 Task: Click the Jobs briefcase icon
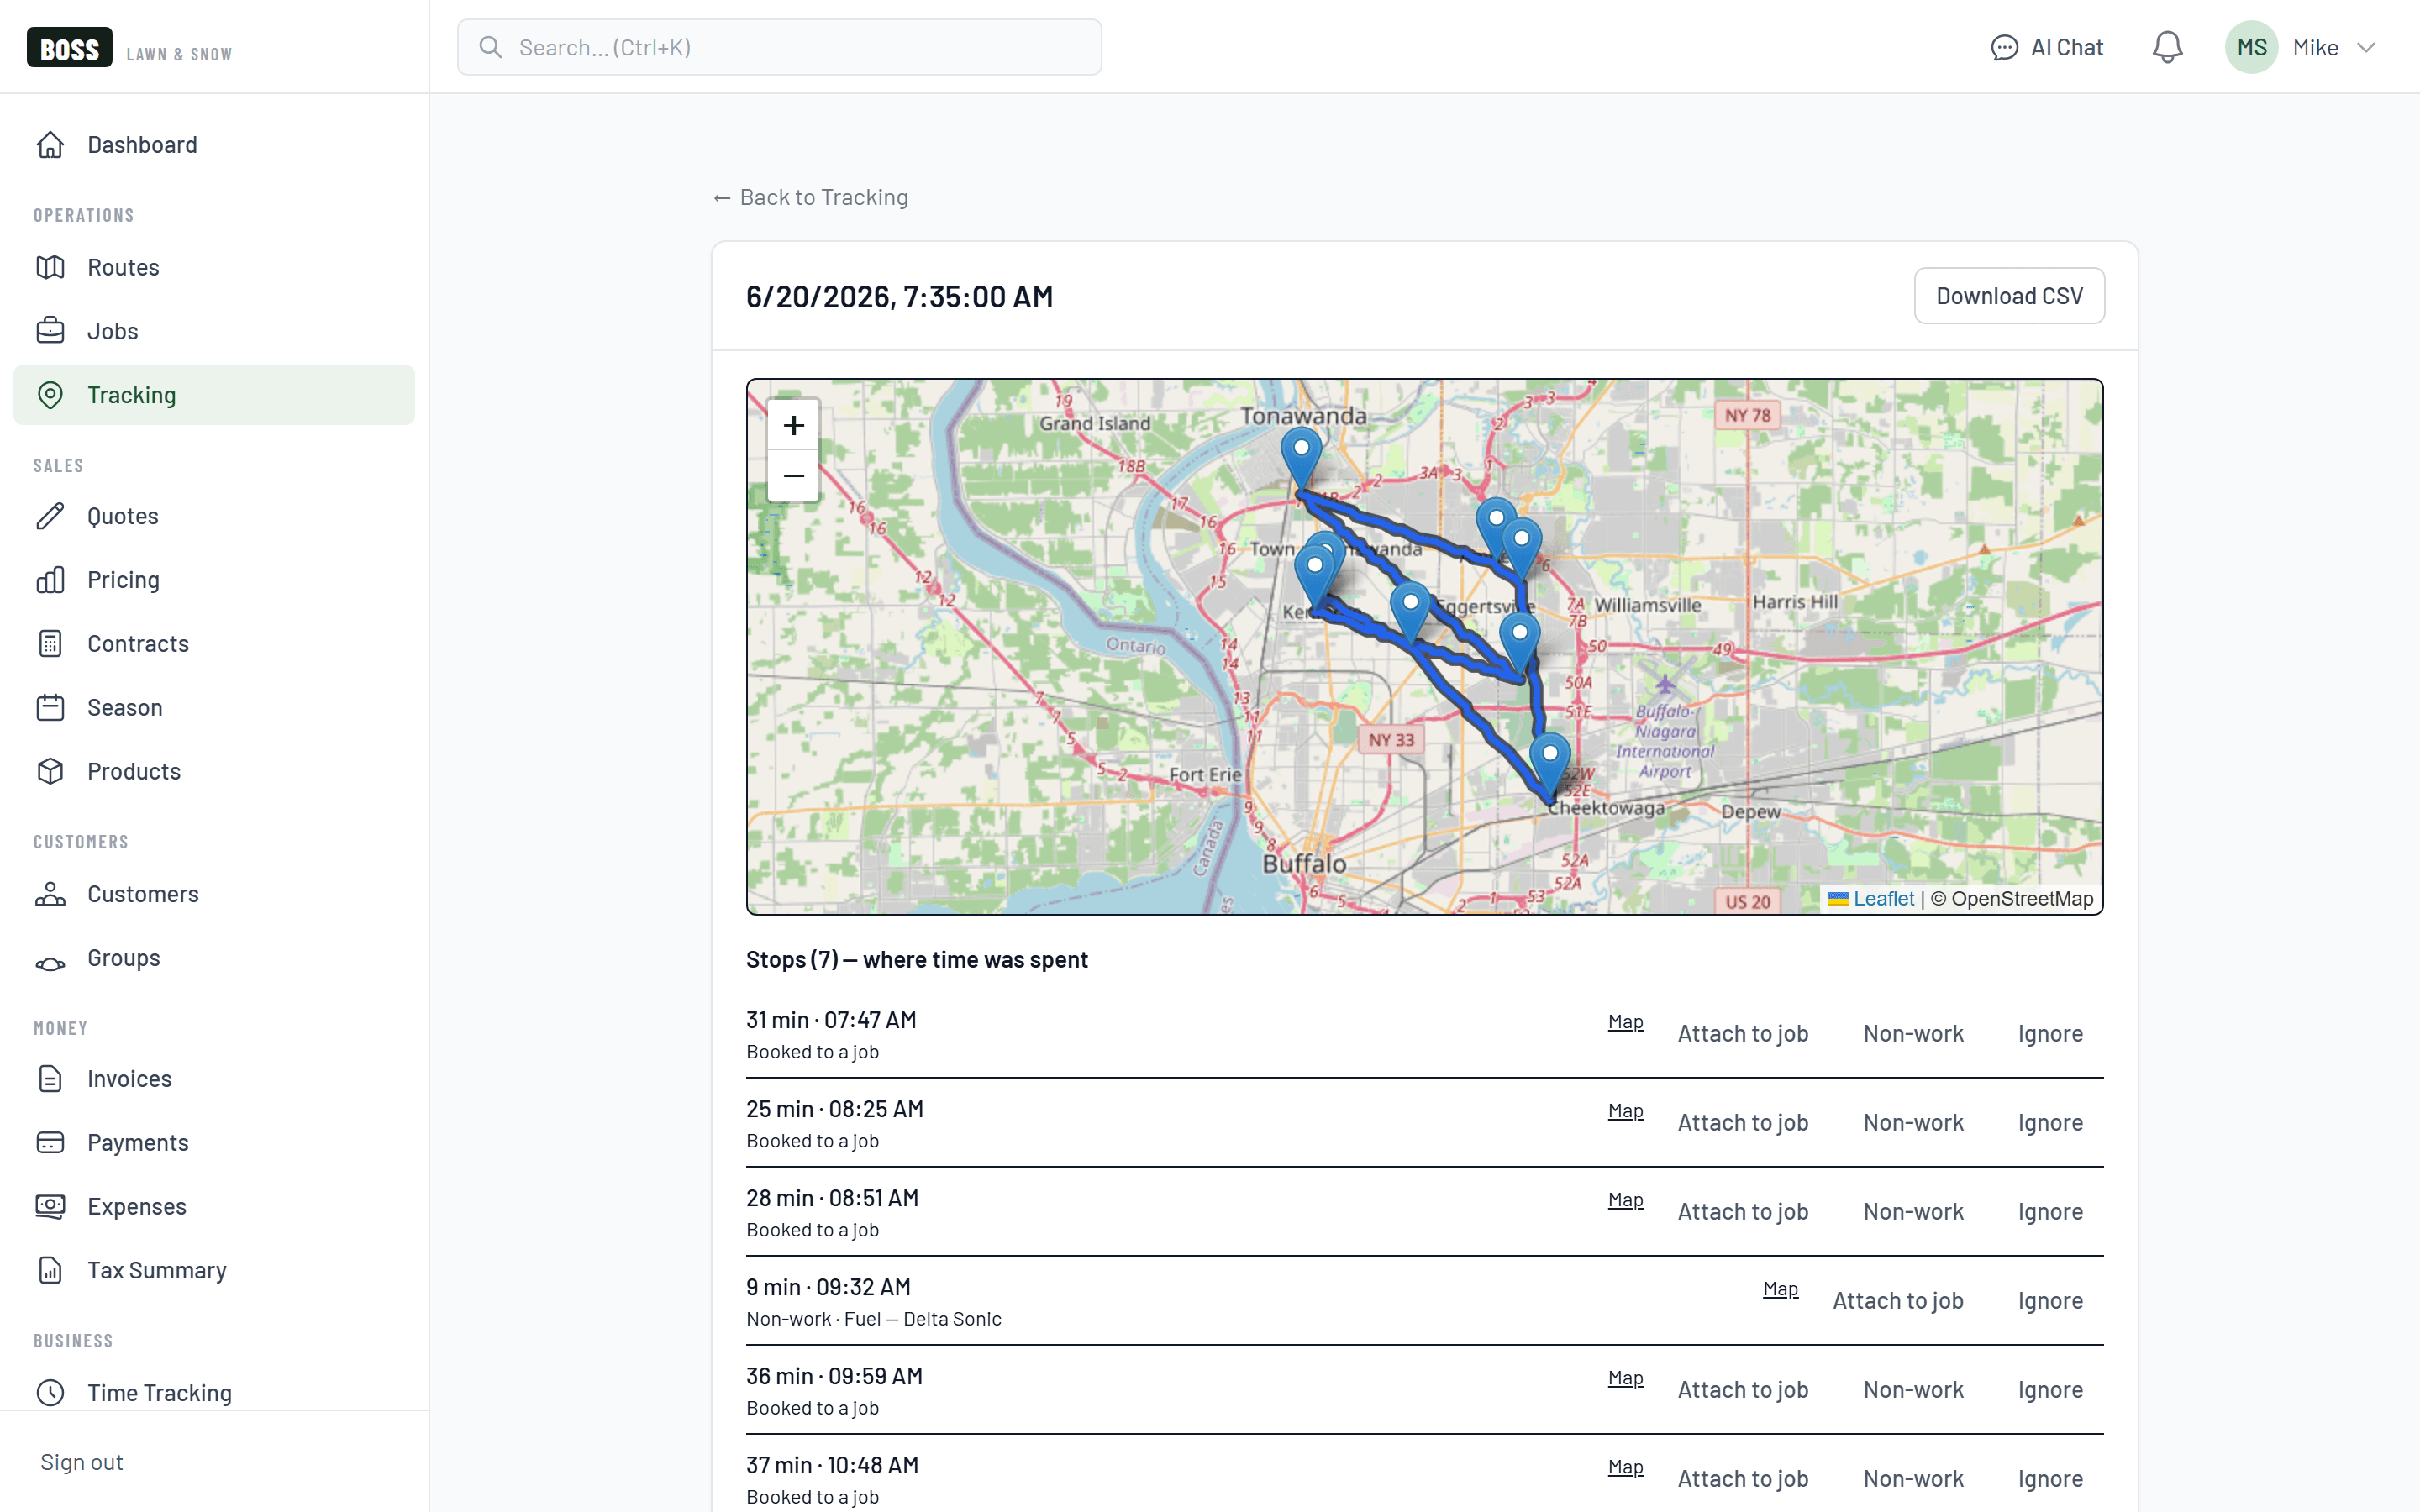(50, 331)
